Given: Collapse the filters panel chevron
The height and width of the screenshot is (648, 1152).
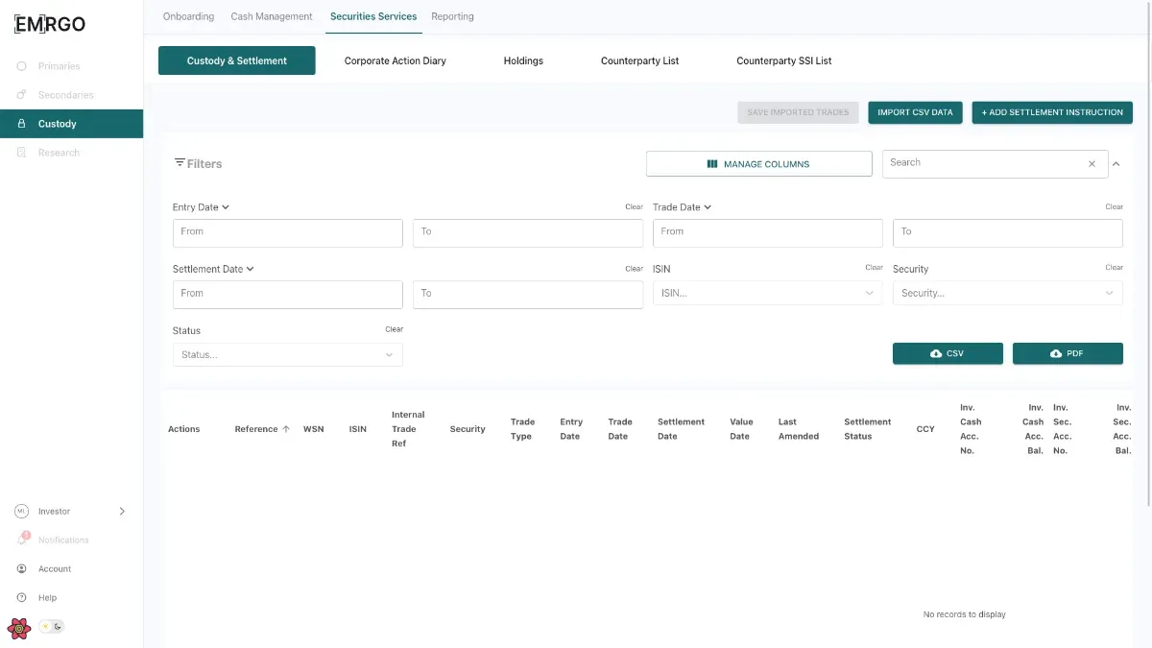Looking at the screenshot, I should click(1116, 164).
